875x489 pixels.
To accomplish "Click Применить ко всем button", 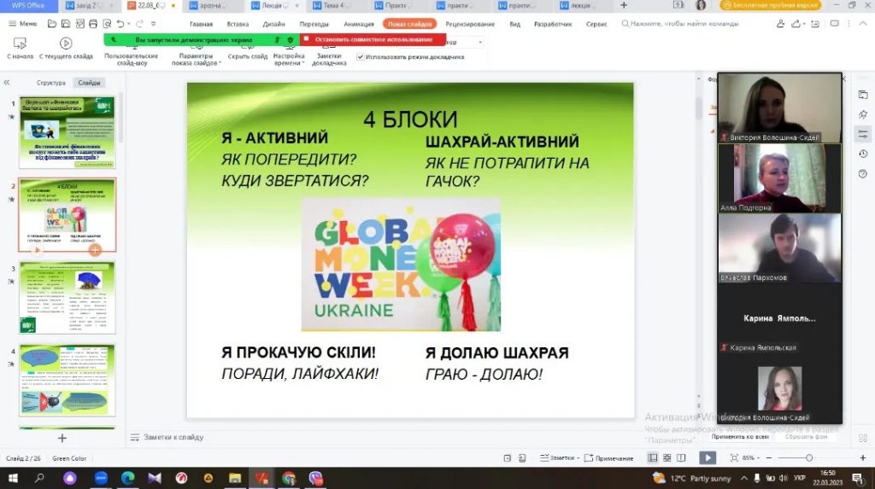I will (x=740, y=436).
